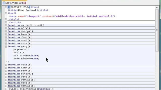Viewport: 161px width, 90px height.
Task: Collapse the DOCTYPE HTML block
Action: click(x=6, y=7)
